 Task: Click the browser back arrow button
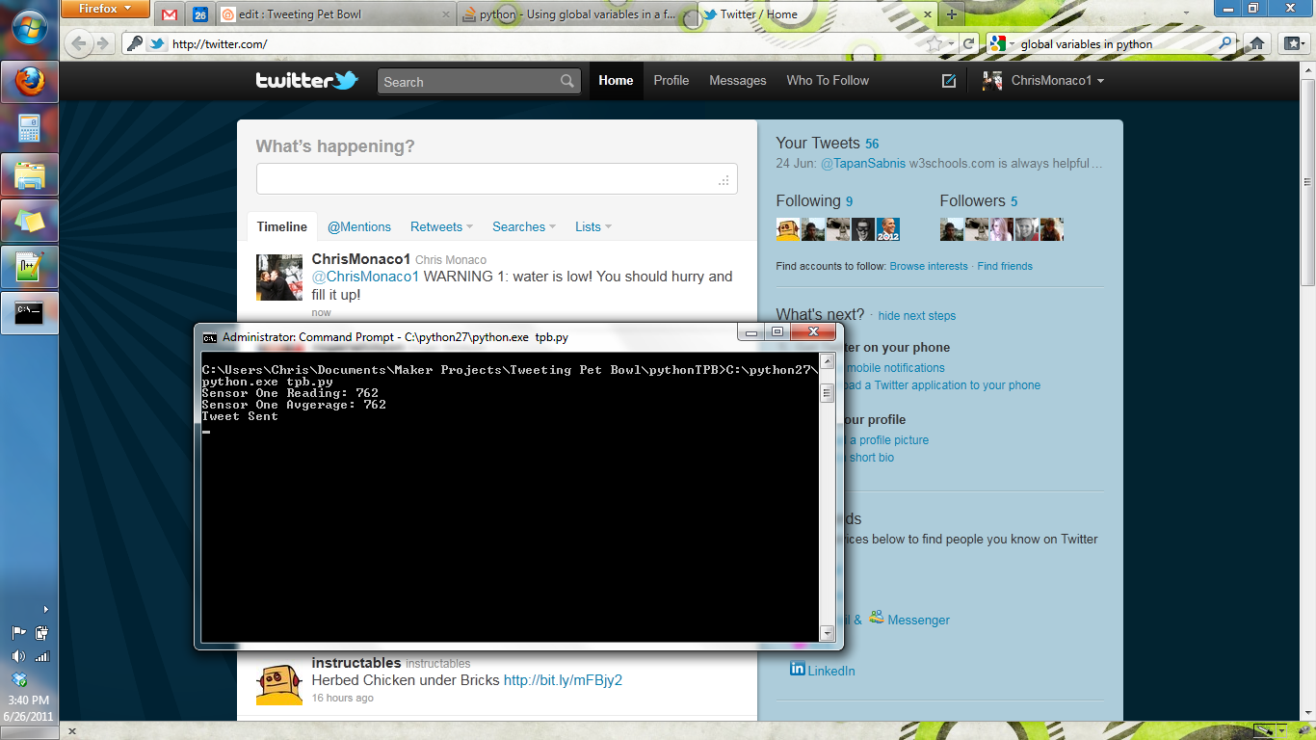[80, 43]
